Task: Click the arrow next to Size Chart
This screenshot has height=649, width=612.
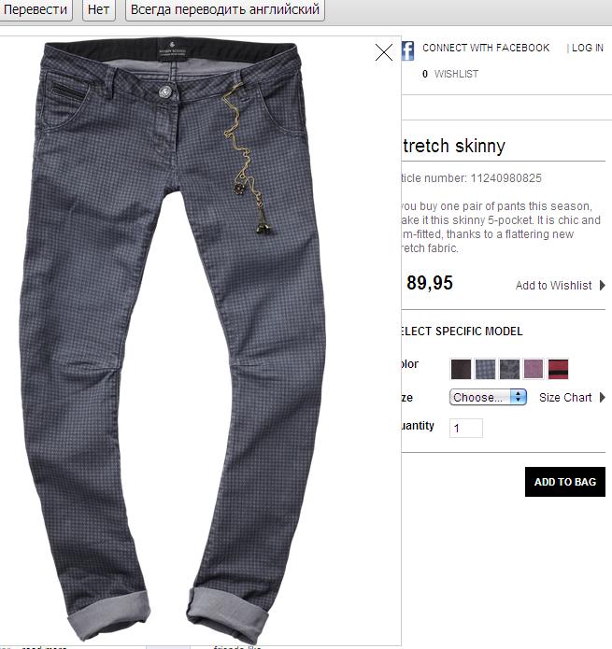Action: (603, 398)
